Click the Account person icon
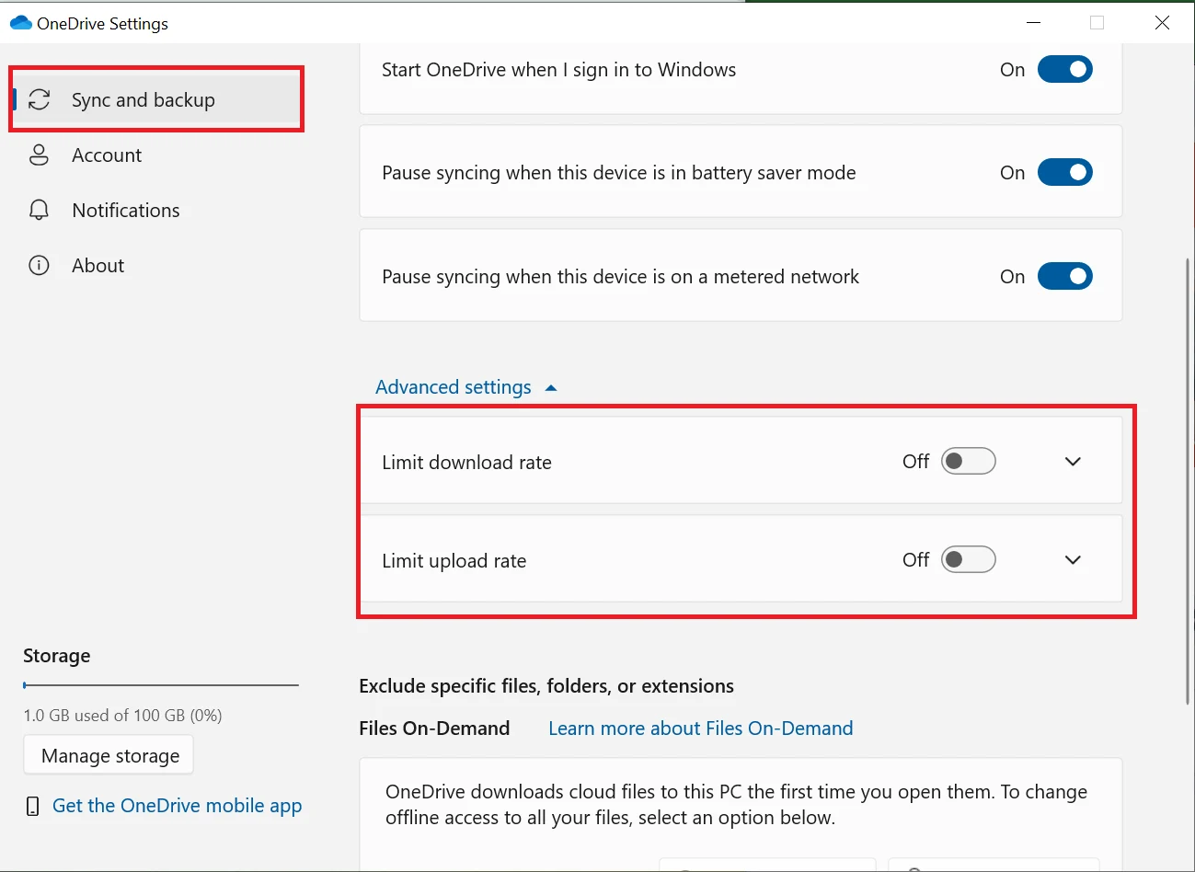1195x872 pixels. tap(39, 155)
